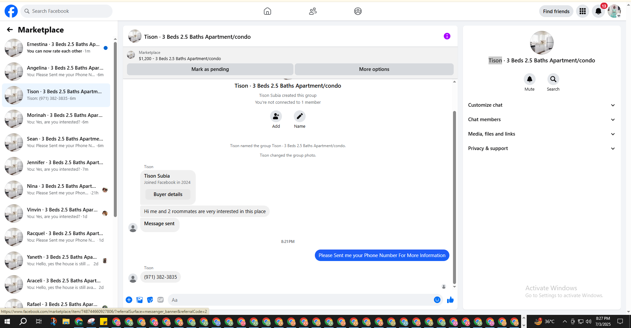Open the notifications bell with 13 badge

point(598,11)
